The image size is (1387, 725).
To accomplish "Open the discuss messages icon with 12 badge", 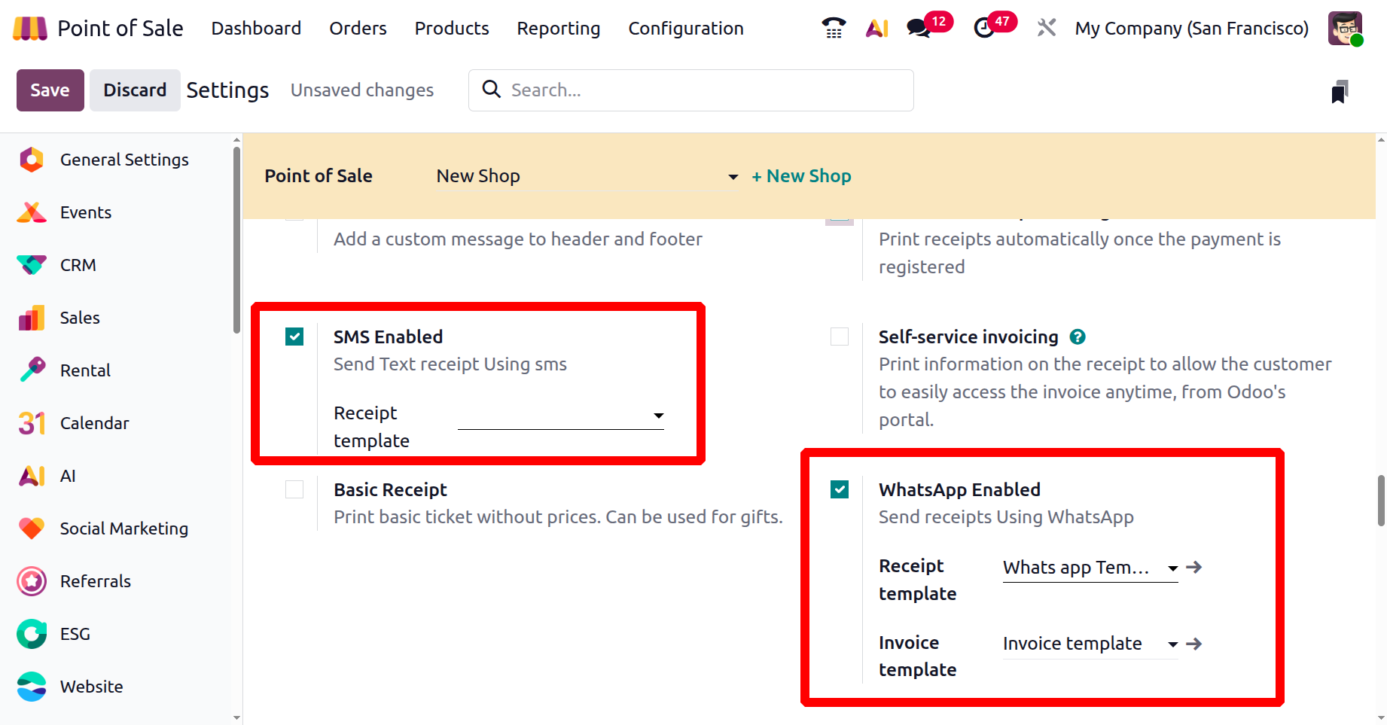I will pos(919,28).
